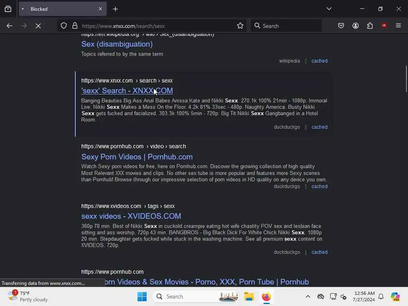The image size is (408, 306).
Task: Open File Explorer from the taskbar
Action: tap(249, 296)
